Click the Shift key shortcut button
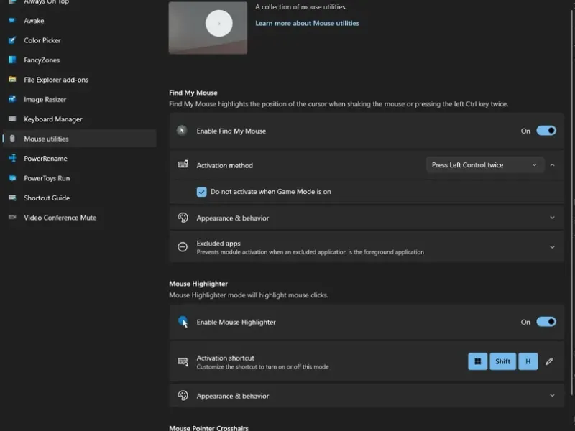This screenshot has width=575, height=431. tap(502, 361)
